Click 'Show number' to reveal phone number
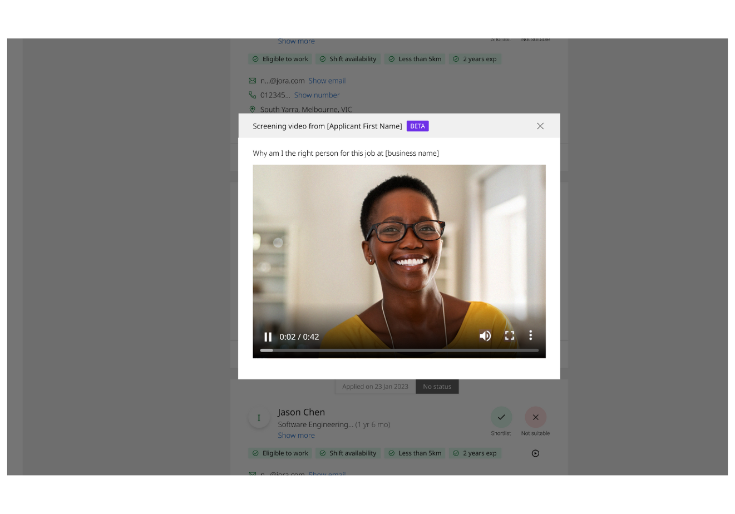The width and height of the screenshot is (735, 514). pos(317,95)
